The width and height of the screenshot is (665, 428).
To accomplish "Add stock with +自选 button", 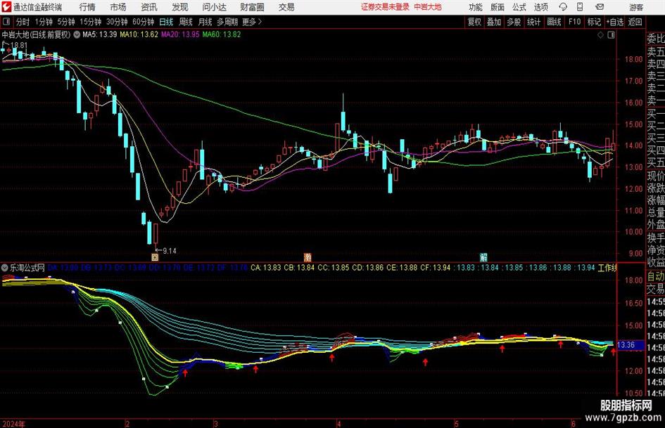I will tap(615, 22).
